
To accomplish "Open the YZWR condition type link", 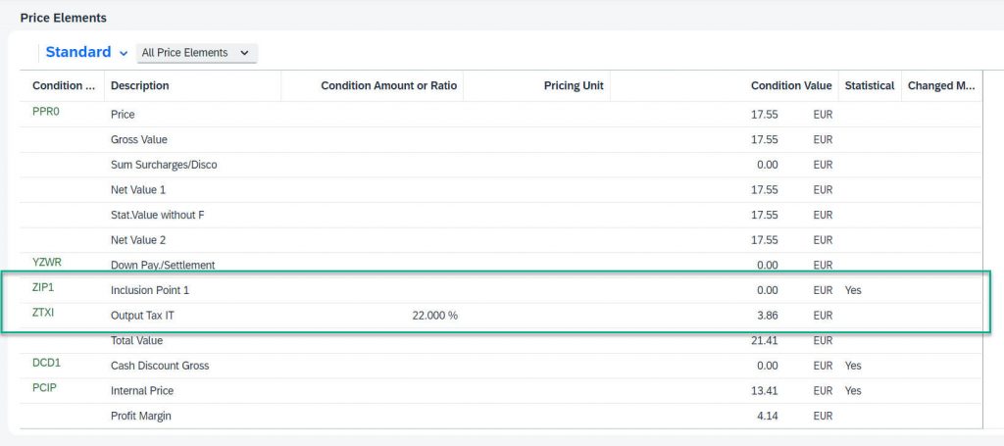I will pyautogui.click(x=47, y=262).
